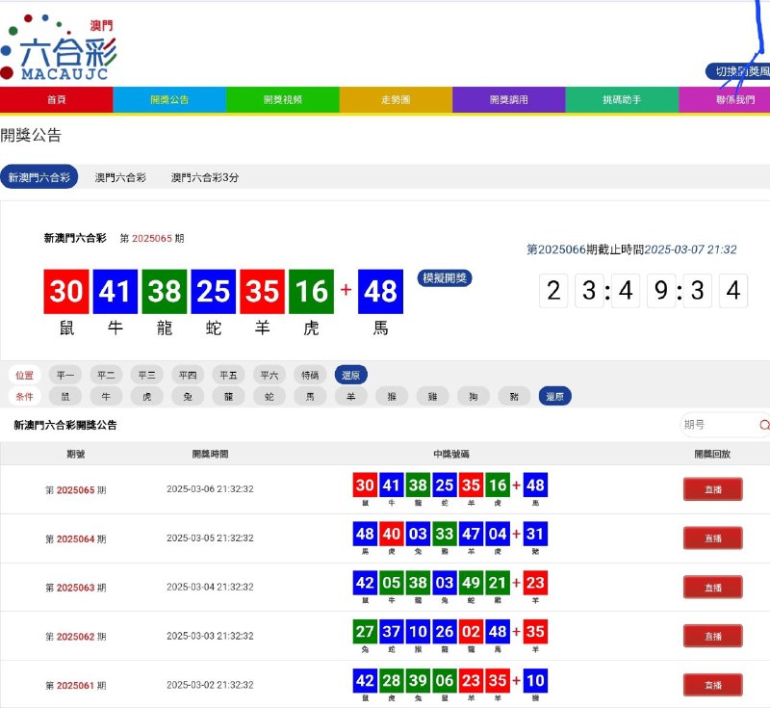Filter by position 平一
Viewport: 770px width, 708px height.
point(64,376)
